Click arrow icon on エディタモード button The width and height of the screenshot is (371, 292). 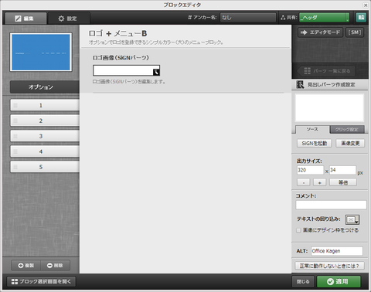click(304, 32)
